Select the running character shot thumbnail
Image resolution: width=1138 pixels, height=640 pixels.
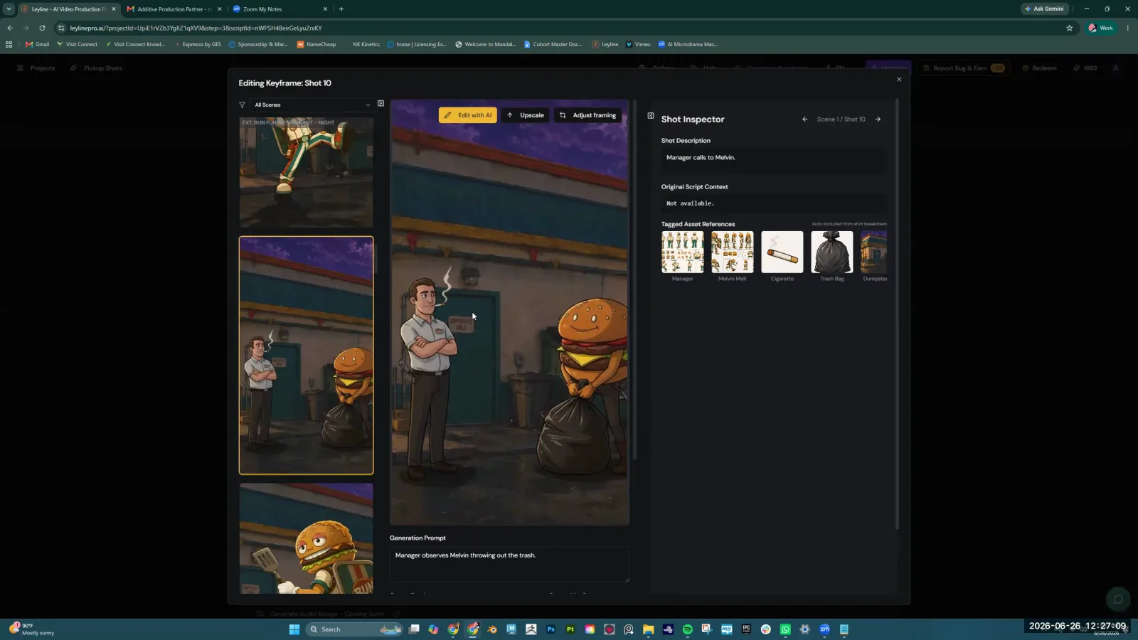[x=306, y=172]
